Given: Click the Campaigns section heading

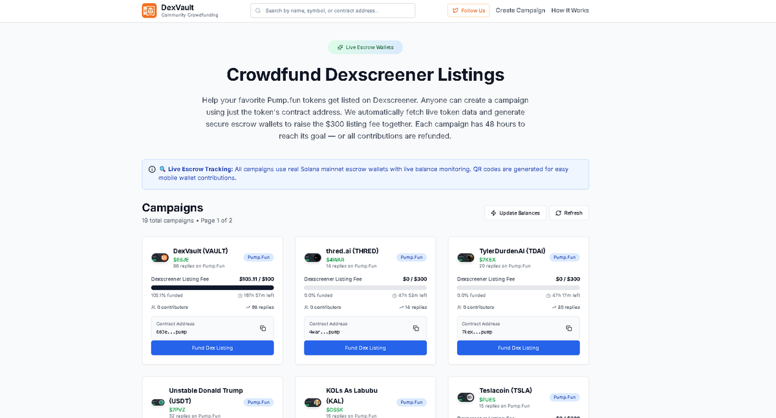Looking at the screenshot, I should pos(173,207).
